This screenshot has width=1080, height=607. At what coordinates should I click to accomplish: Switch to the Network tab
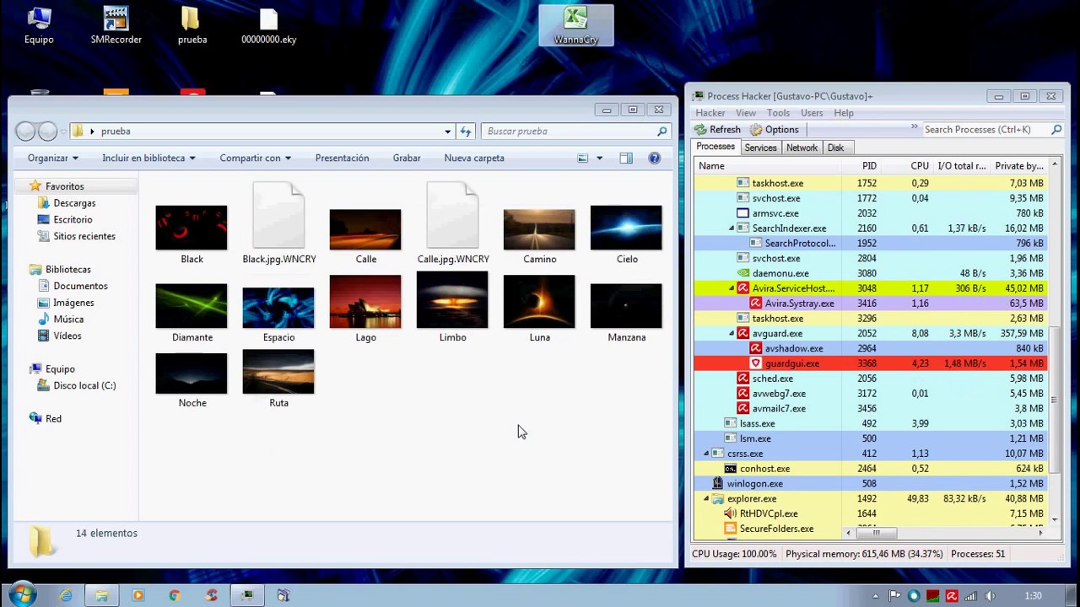coord(802,148)
